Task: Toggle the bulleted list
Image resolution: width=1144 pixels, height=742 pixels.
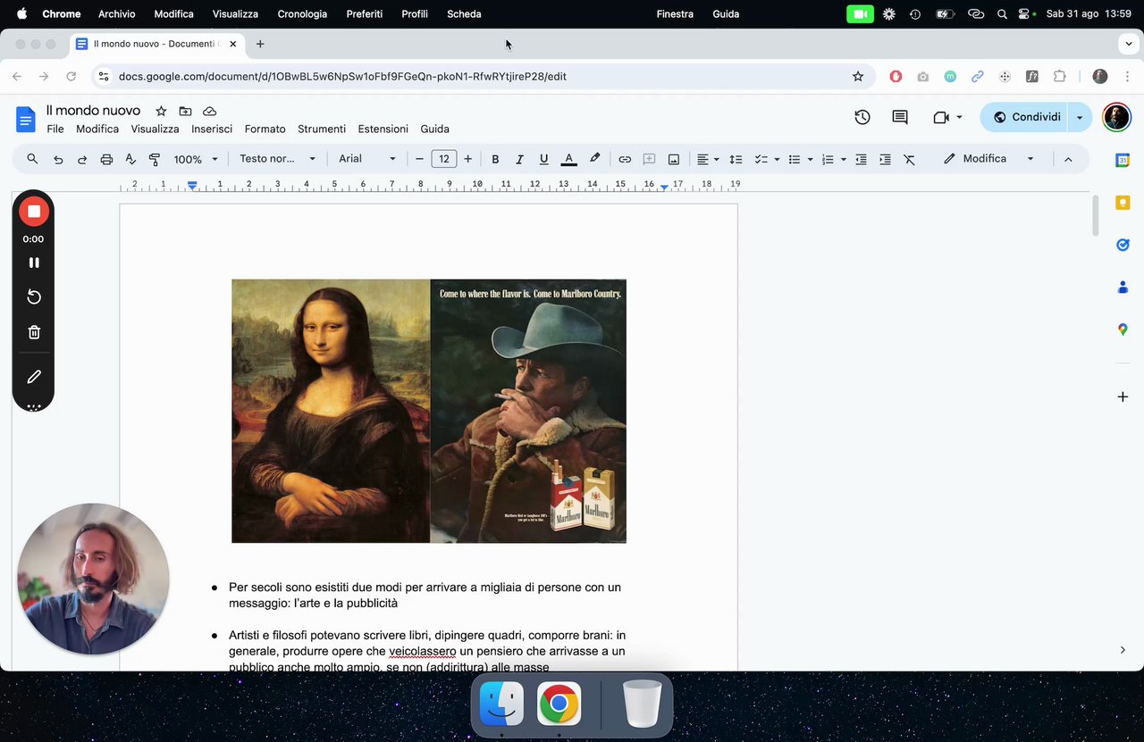Action: tap(794, 159)
